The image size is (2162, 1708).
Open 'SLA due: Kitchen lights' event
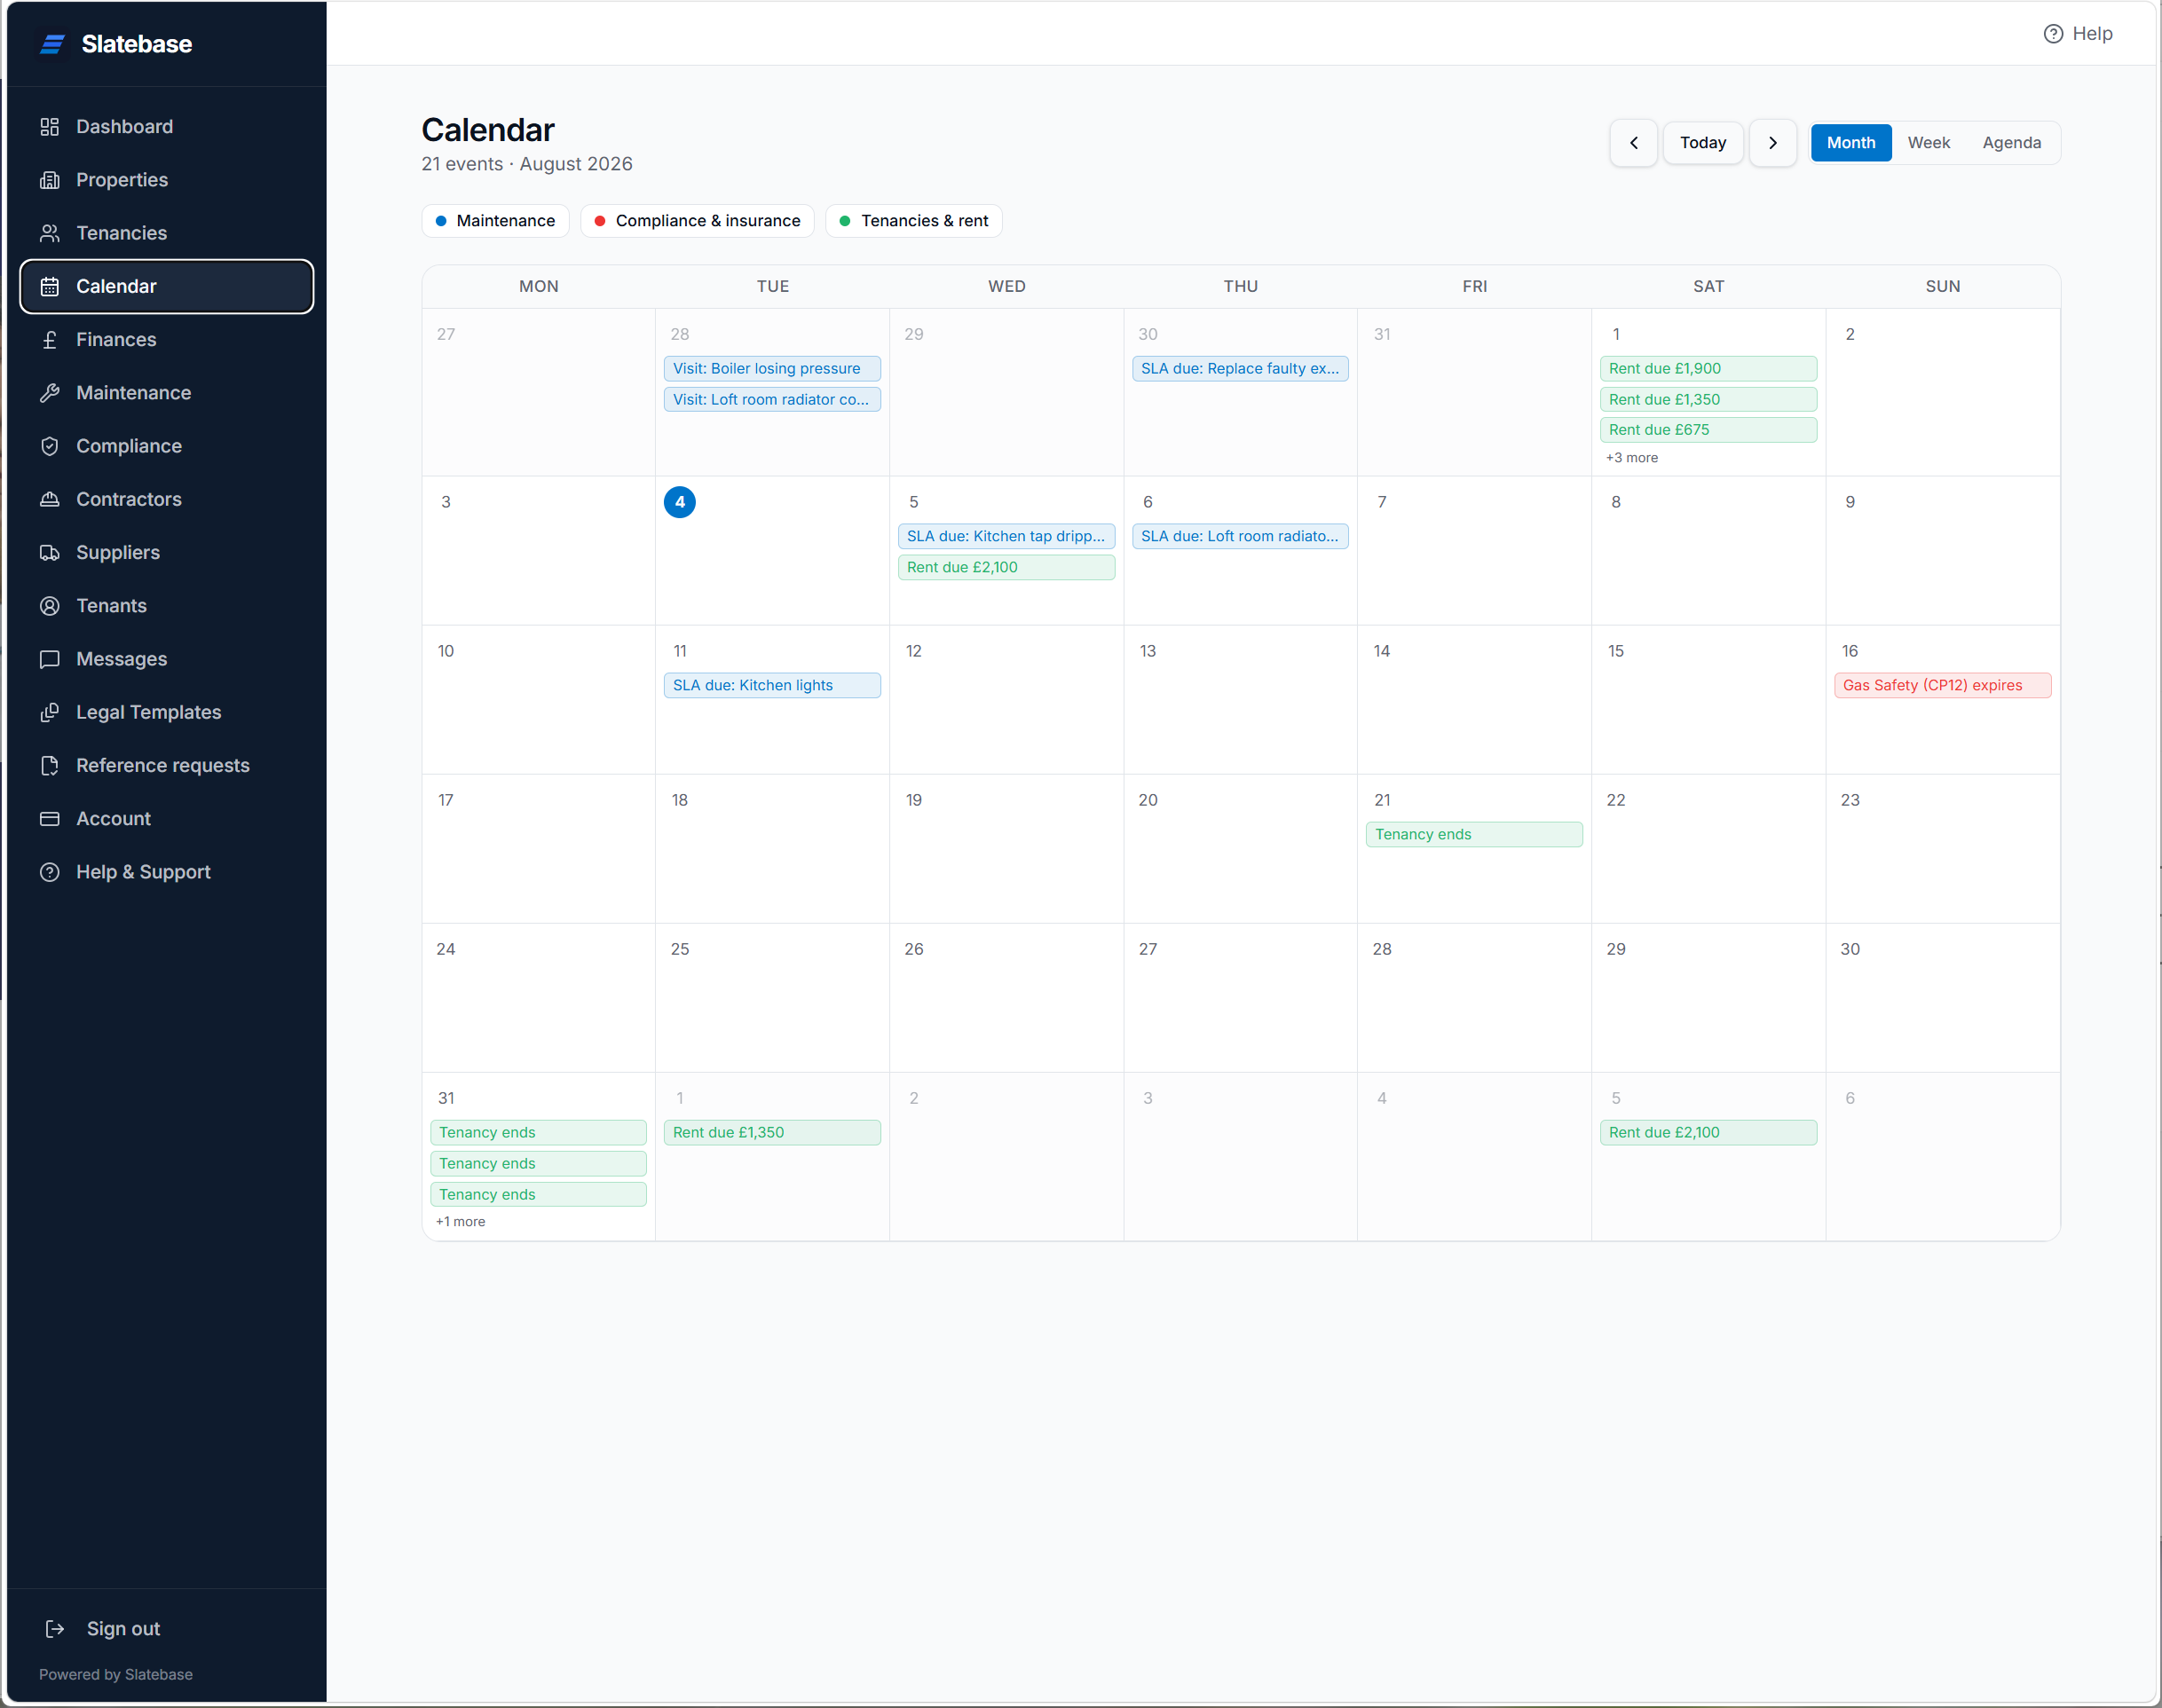[772, 686]
